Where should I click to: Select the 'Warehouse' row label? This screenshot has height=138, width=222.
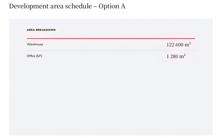click(x=35, y=45)
